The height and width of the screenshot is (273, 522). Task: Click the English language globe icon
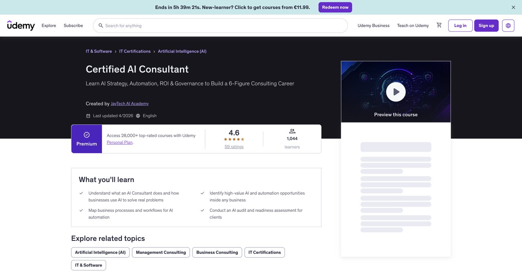click(138, 116)
